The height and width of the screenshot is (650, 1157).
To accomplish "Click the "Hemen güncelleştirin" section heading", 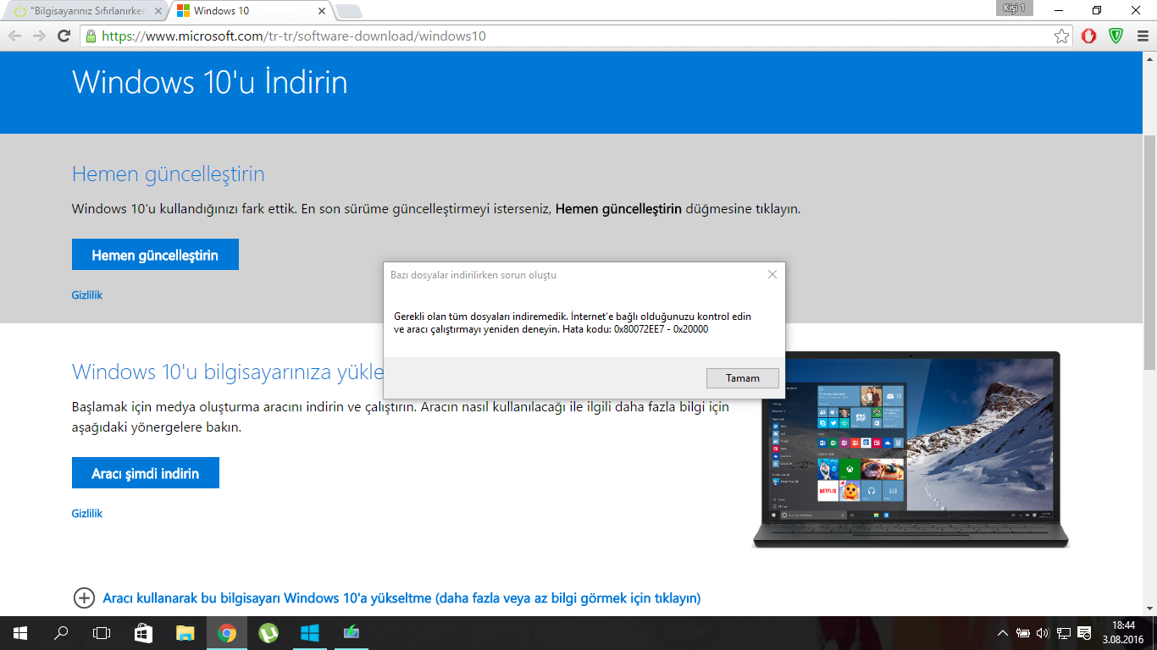I will tap(169, 174).
